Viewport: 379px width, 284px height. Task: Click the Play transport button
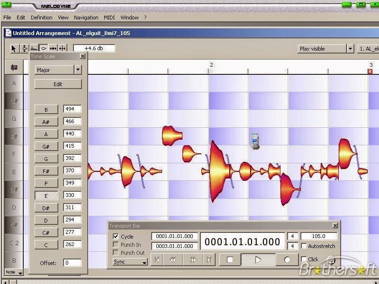[x=258, y=259]
